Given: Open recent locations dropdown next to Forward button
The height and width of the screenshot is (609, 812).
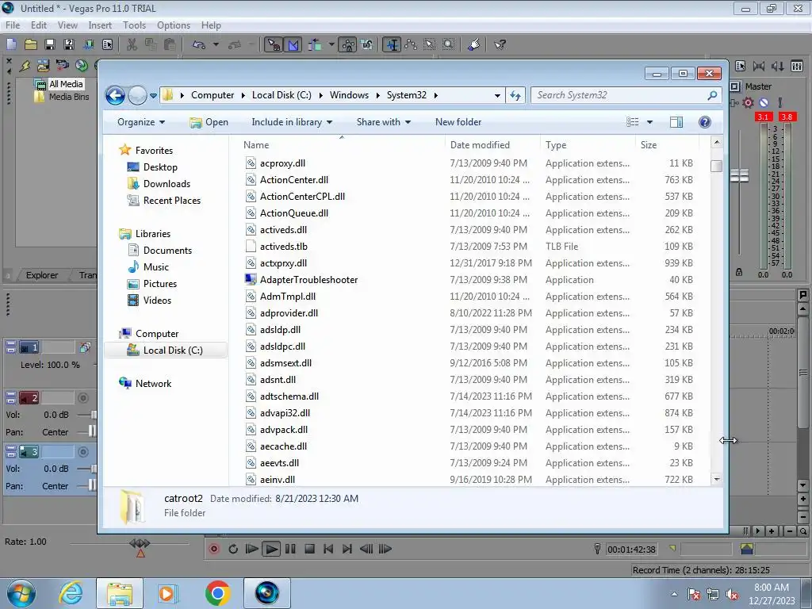Looking at the screenshot, I should [x=153, y=96].
